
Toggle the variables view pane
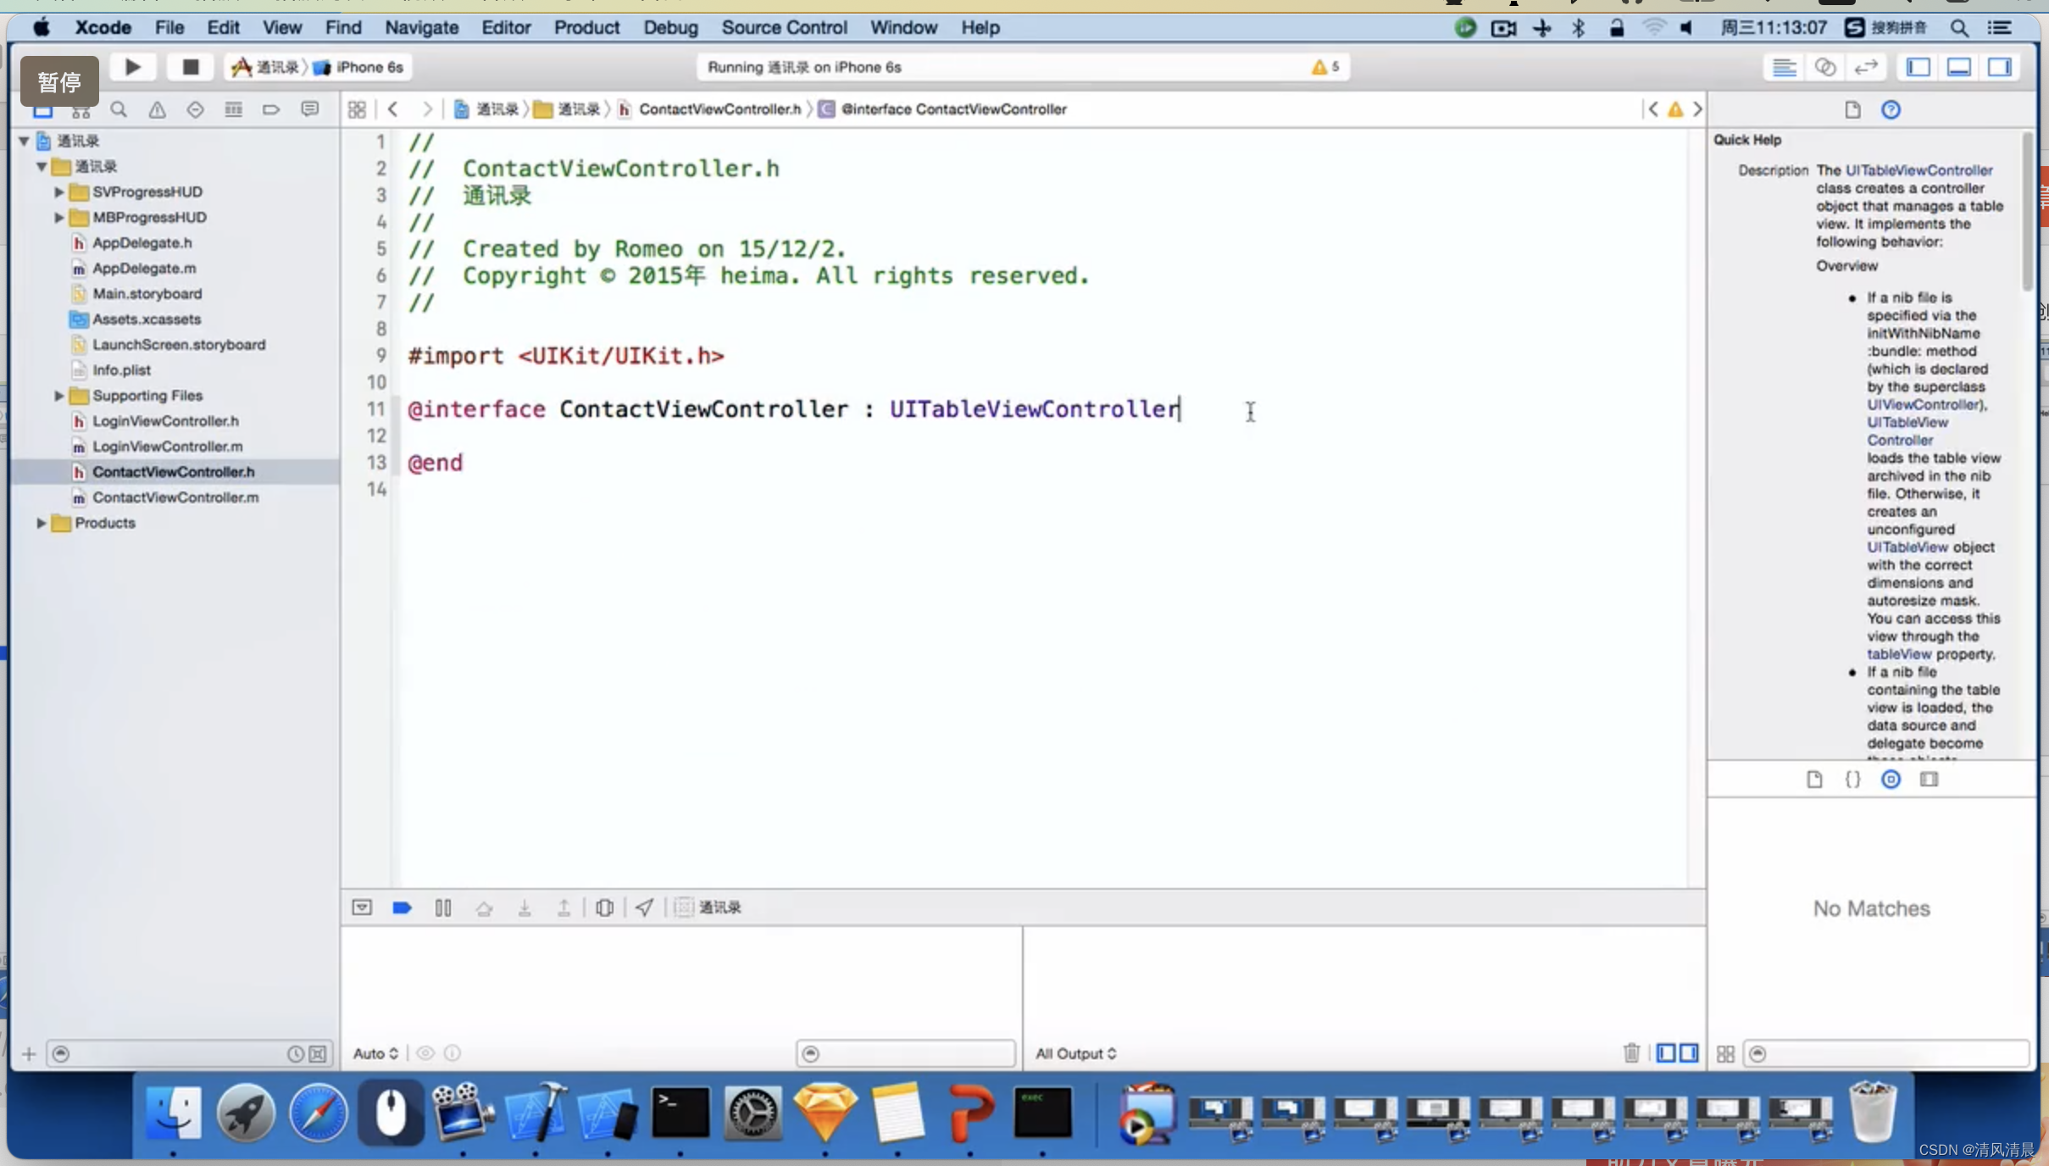click(x=1666, y=1053)
